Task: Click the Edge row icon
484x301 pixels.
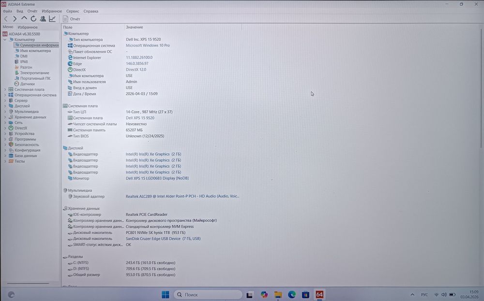Action: pos(70,64)
